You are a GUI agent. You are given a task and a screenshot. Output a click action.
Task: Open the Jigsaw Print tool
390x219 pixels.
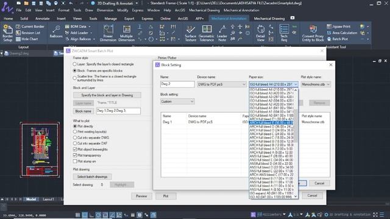(339, 27)
